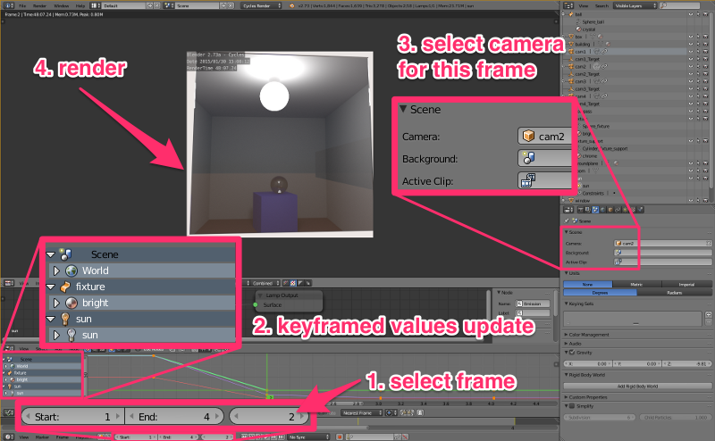Screen dimensions: 715x441
Task: Toggle visibility eye of ball object
Action: coord(690,14)
